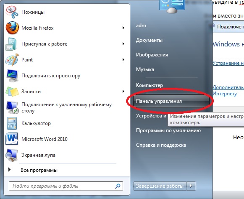Open Документы from Start menu
The width and height of the screenshot is (244, 199).
tap(149, 40)
